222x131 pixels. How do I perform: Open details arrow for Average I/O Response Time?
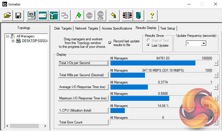tap(216, 87)
